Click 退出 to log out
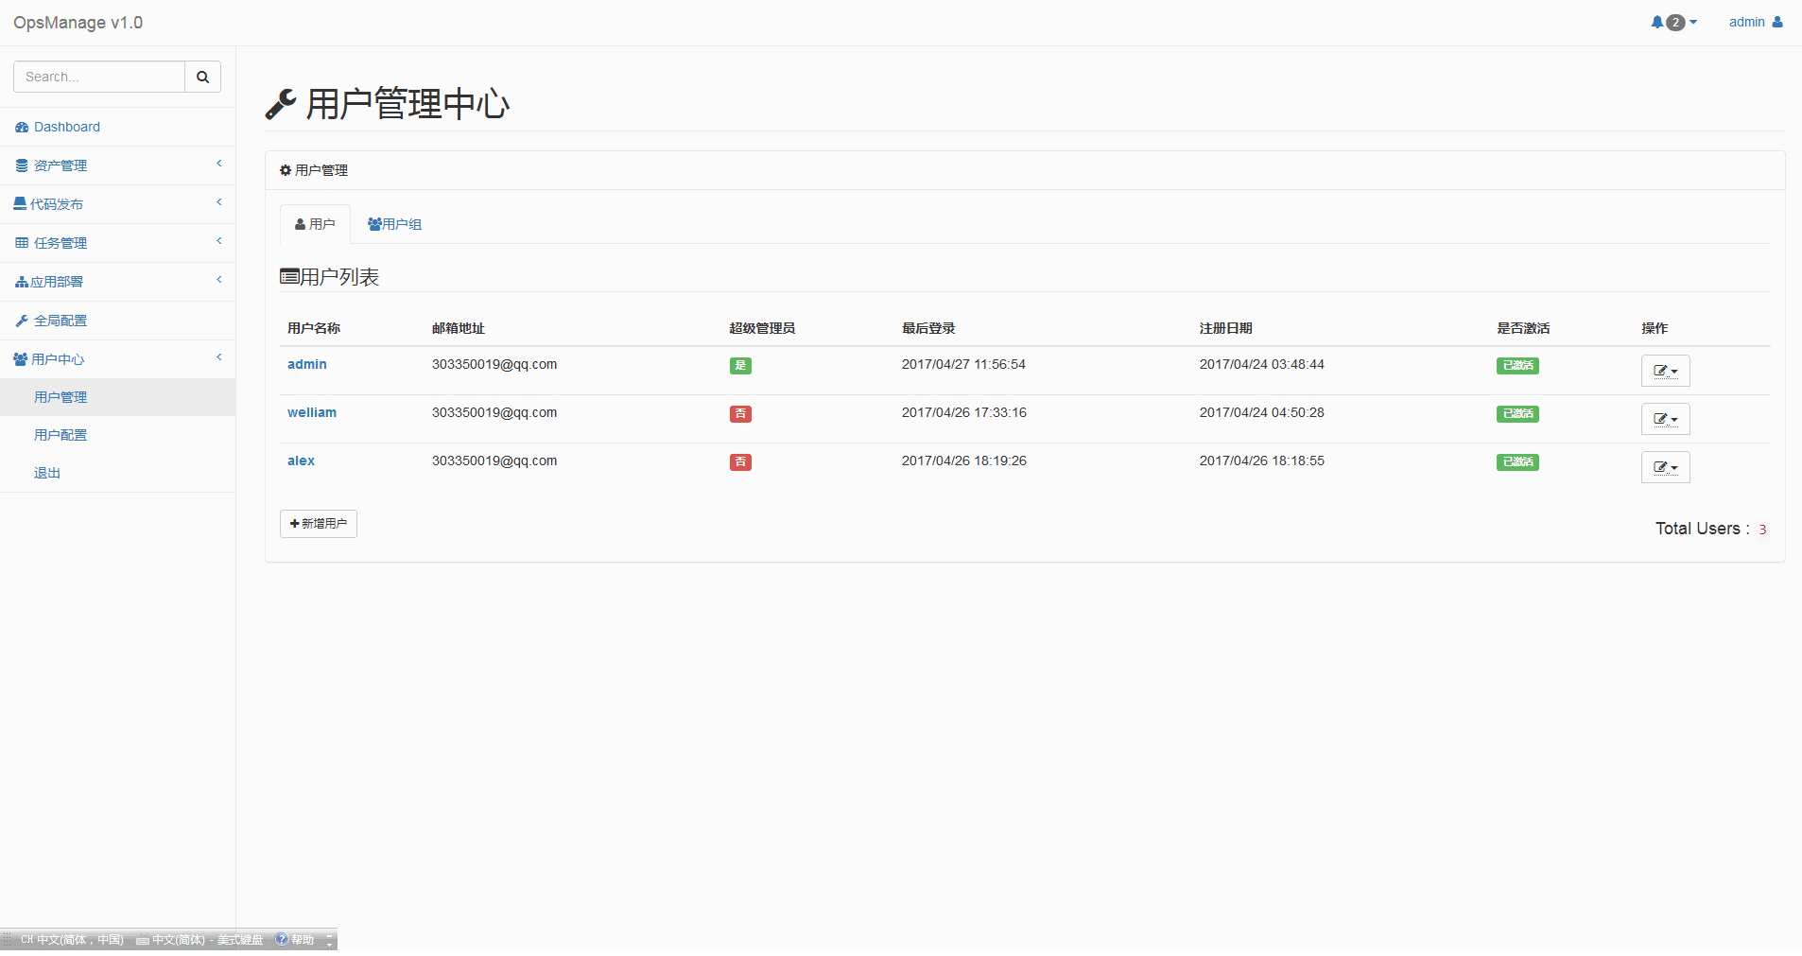Screen dimensions: 1802x956 [47, 473]
